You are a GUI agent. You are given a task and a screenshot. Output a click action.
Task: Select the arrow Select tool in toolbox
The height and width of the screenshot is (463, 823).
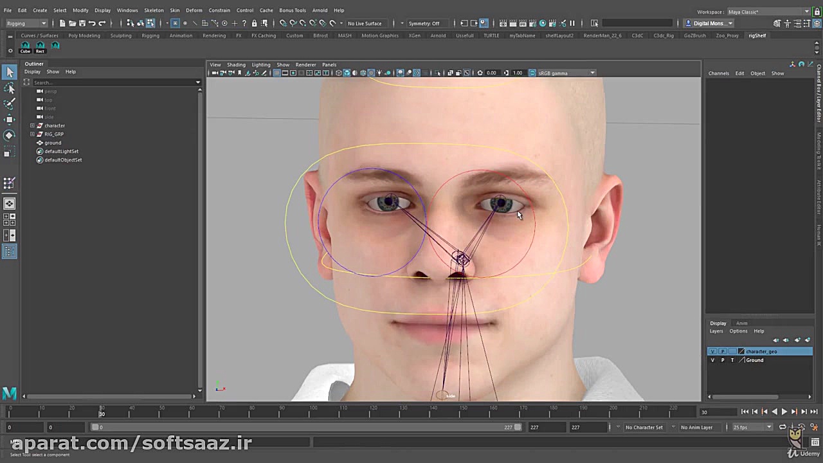pos(9,72)
